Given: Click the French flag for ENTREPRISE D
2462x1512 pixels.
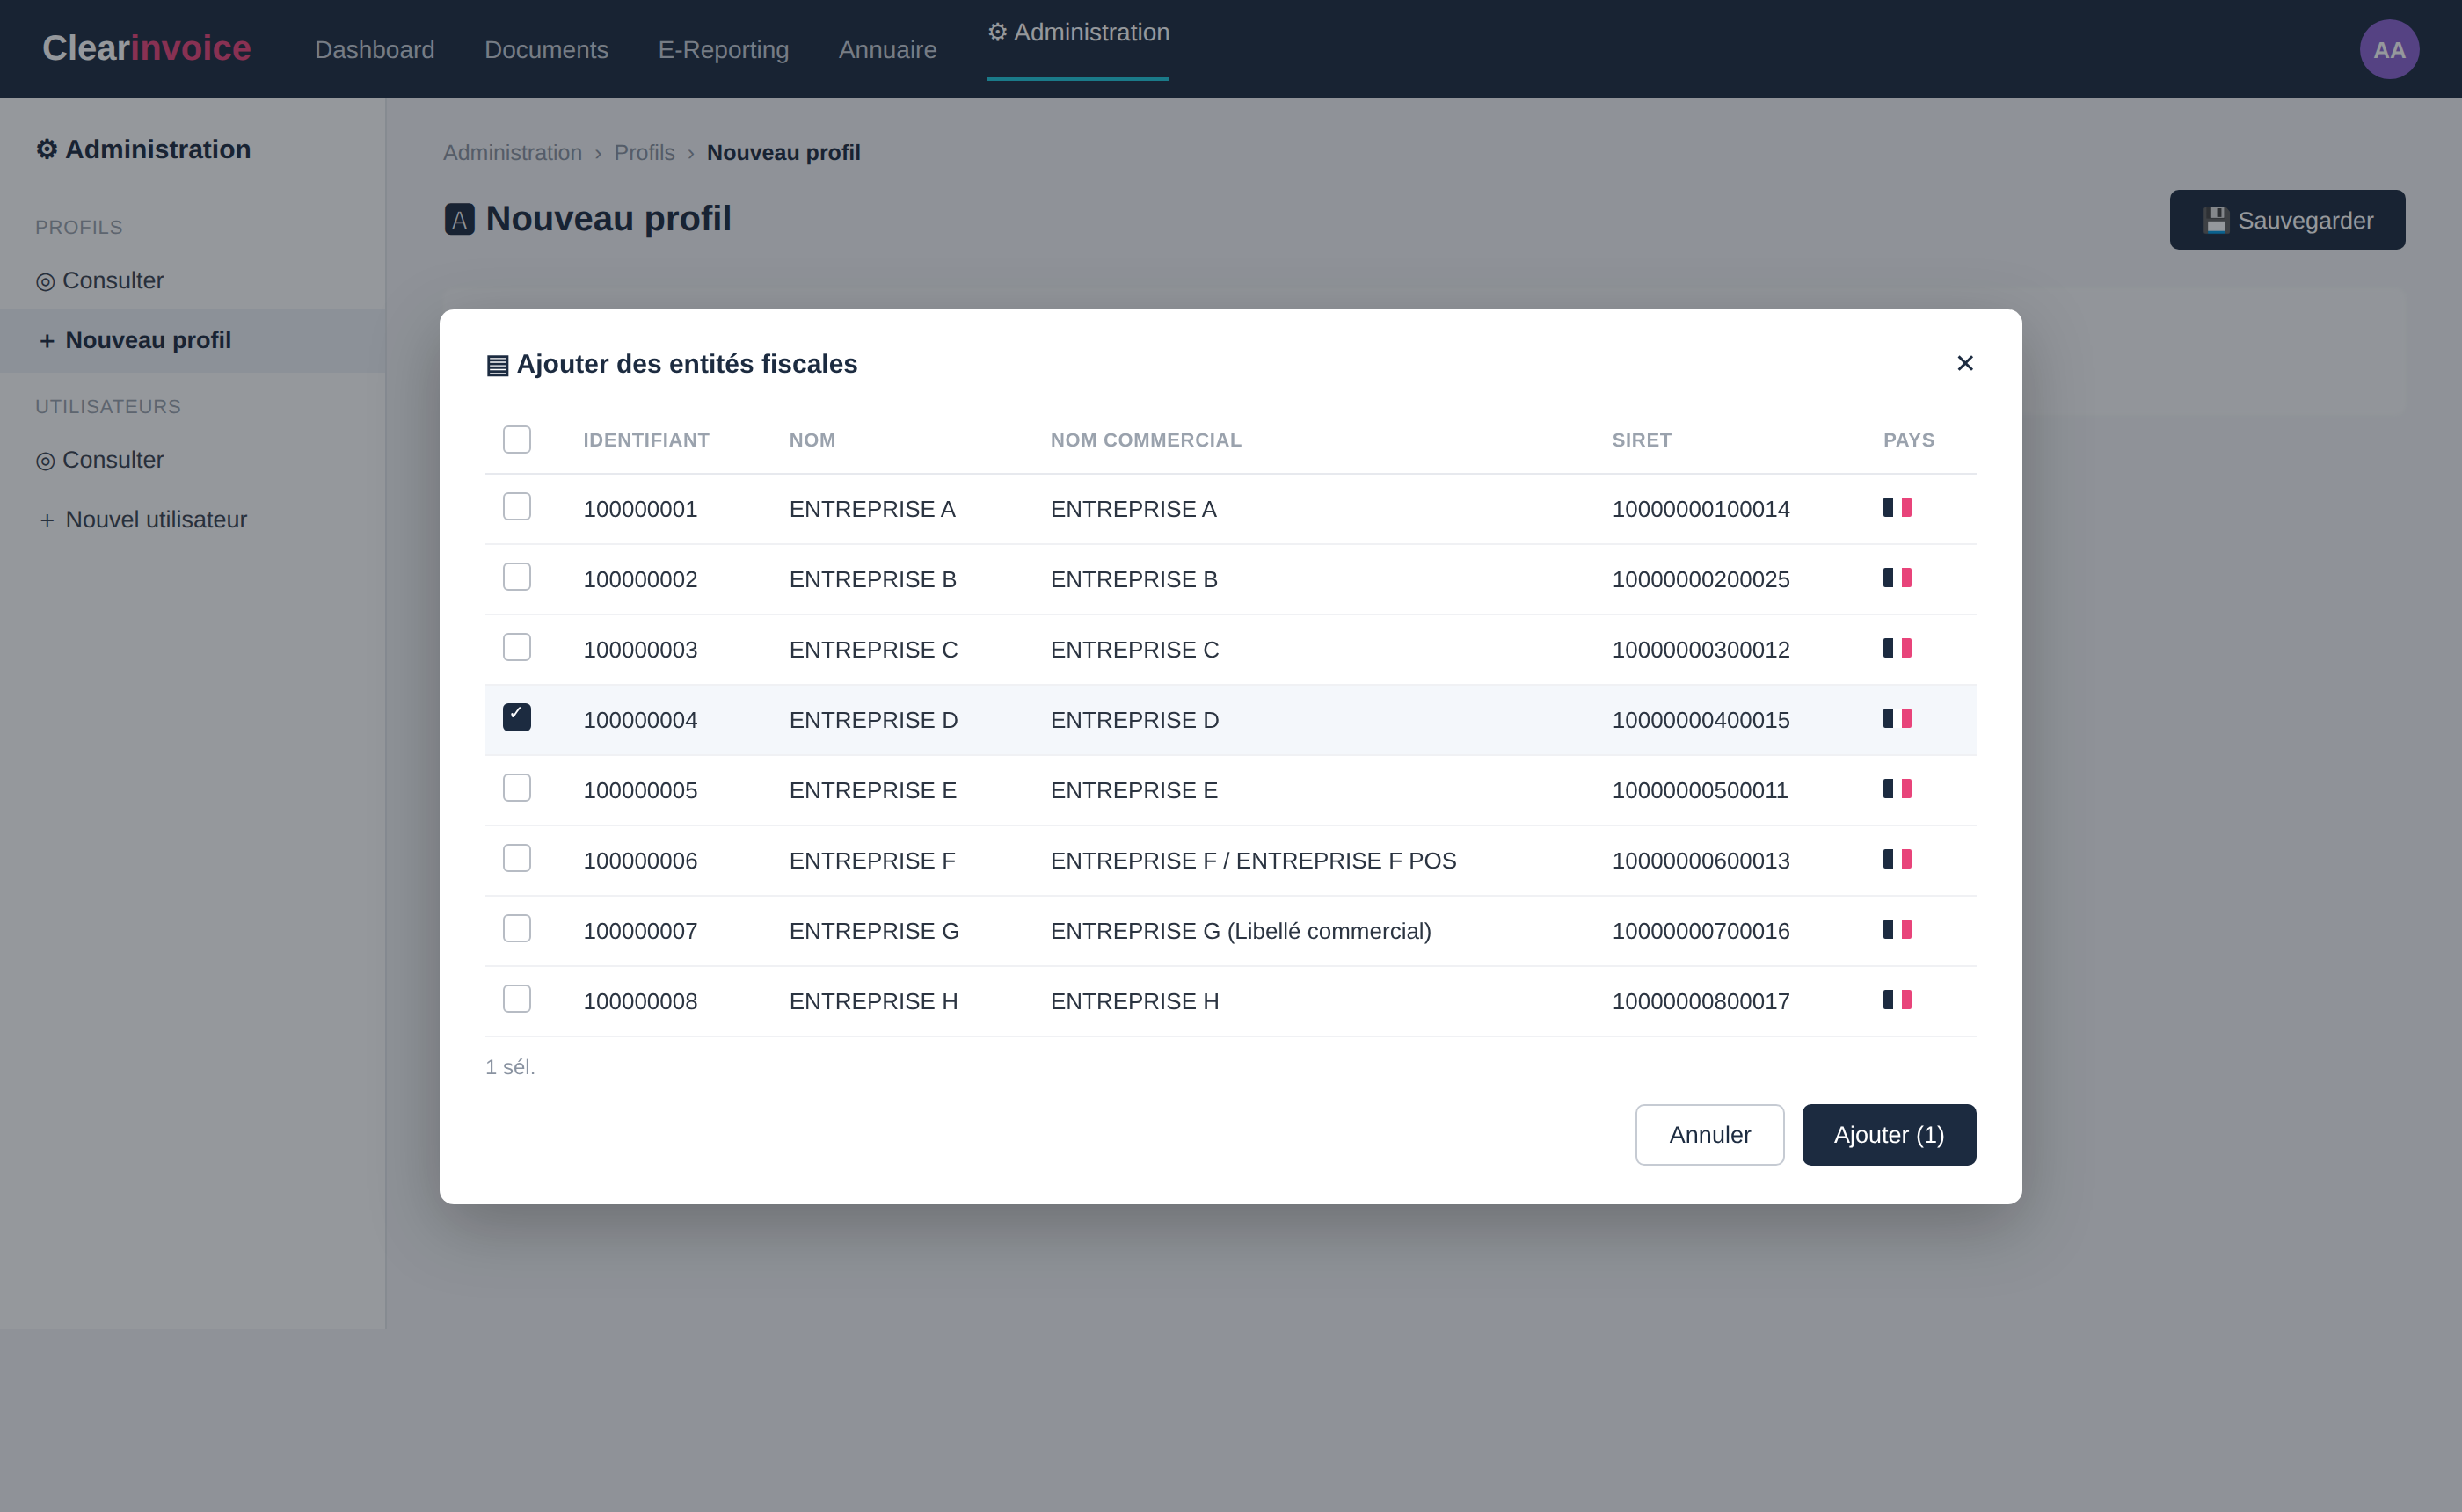Looking at the screenshot, I should pos(1896,718).
